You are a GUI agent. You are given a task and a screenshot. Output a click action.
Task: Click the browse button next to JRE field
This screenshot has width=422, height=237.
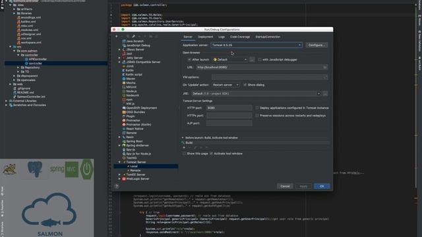click(325, 93)
